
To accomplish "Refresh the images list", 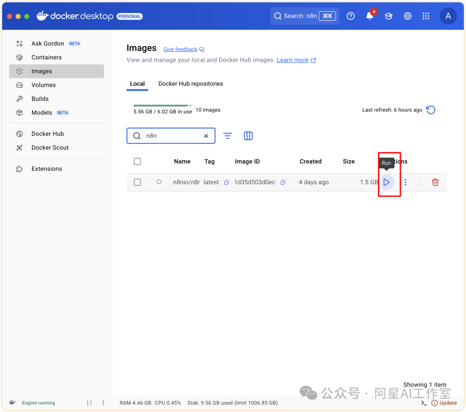I will pos(431,110).
